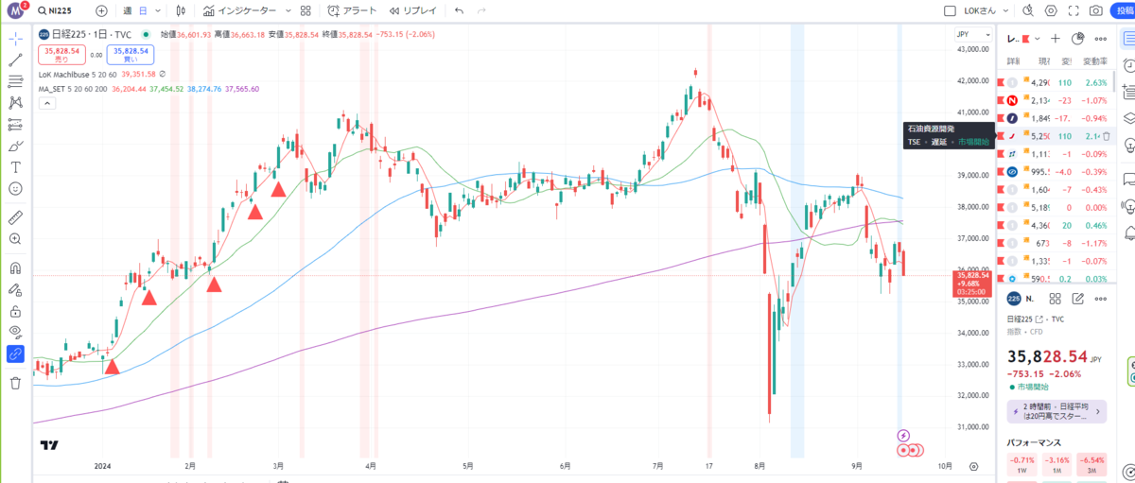
Task: Open price scale settings gear at bottom
Action: 973,466
